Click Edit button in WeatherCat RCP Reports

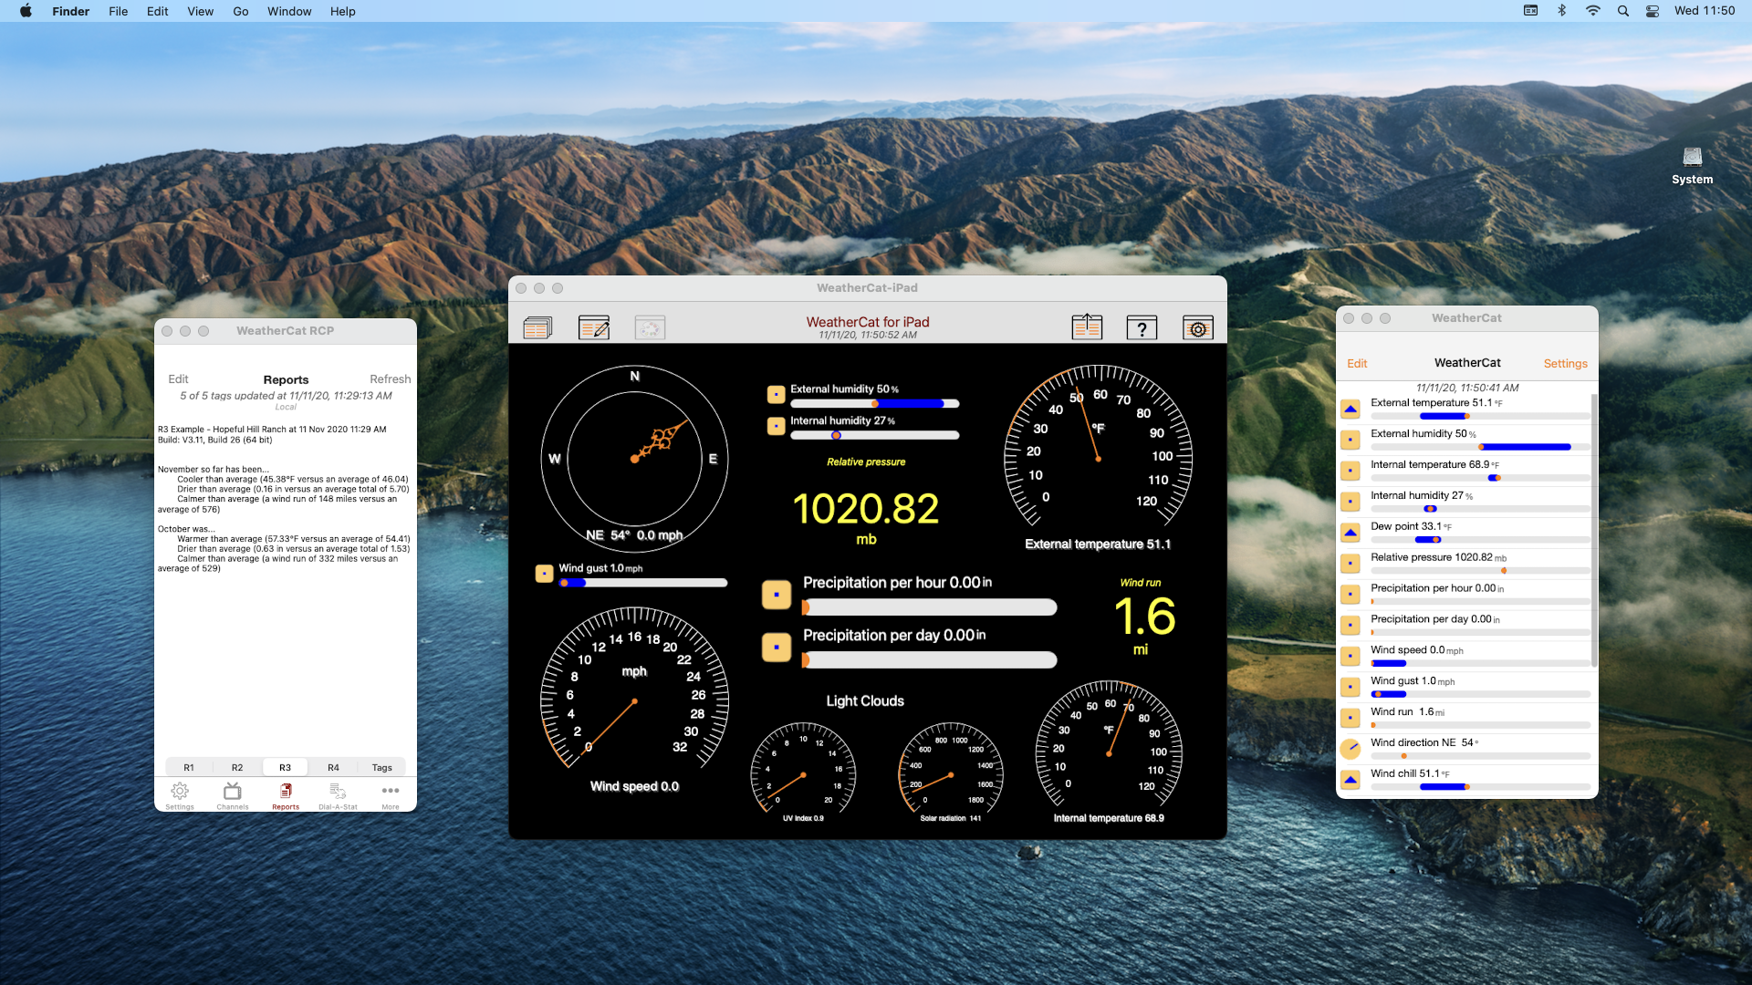click(178, 378)
